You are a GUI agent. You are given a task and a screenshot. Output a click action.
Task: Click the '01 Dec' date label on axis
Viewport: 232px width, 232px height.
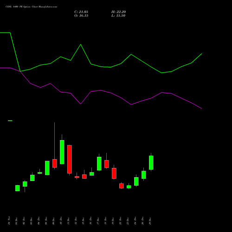click(16, 221)
